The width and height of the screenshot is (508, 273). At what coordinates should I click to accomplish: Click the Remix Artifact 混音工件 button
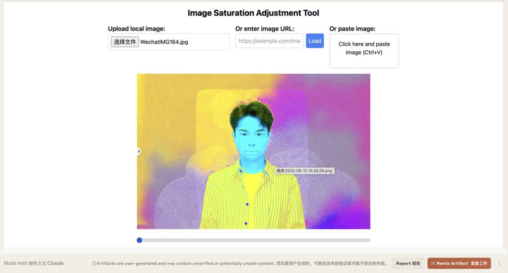click(459, 263)
